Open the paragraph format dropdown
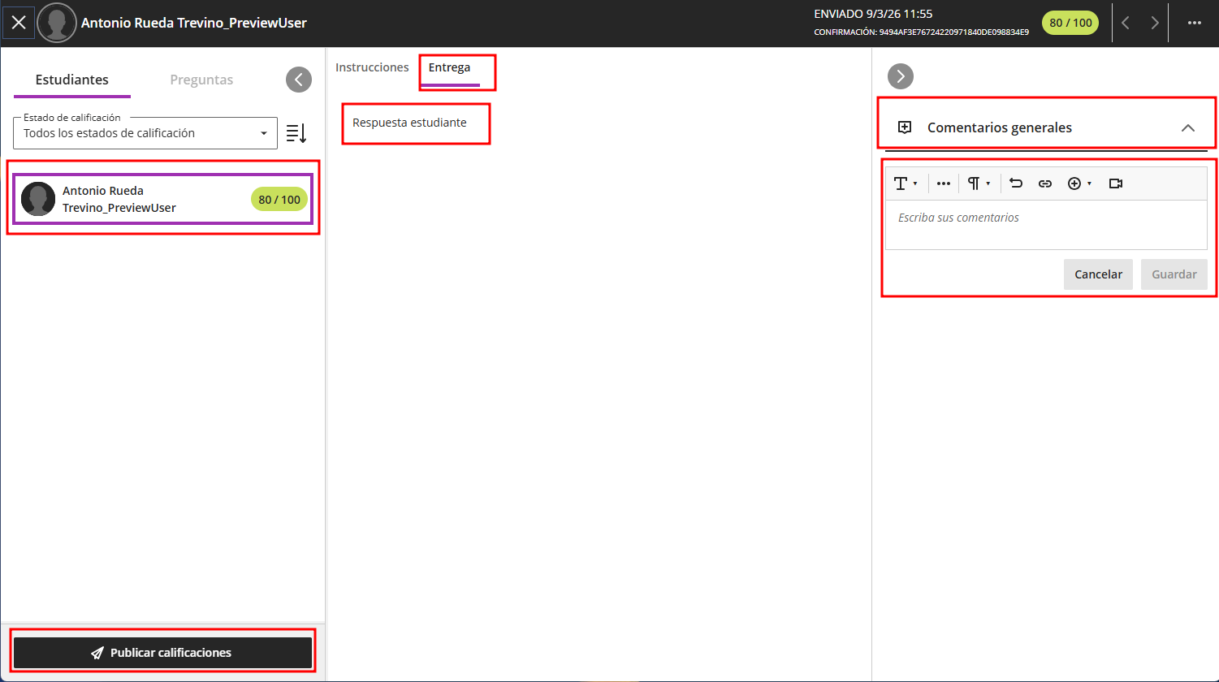The image size is (1219, 682). [x=979, y=183]
